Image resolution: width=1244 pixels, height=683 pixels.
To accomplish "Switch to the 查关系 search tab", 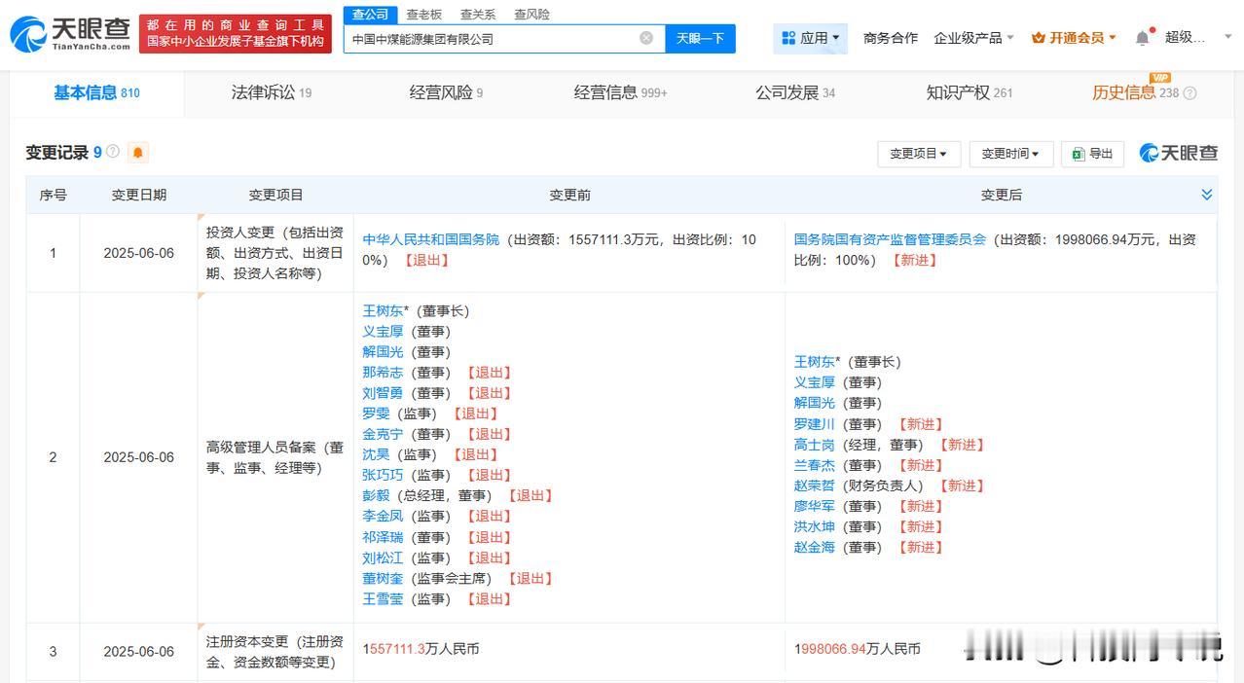I will pyautogui.click(x=478, y=14).
